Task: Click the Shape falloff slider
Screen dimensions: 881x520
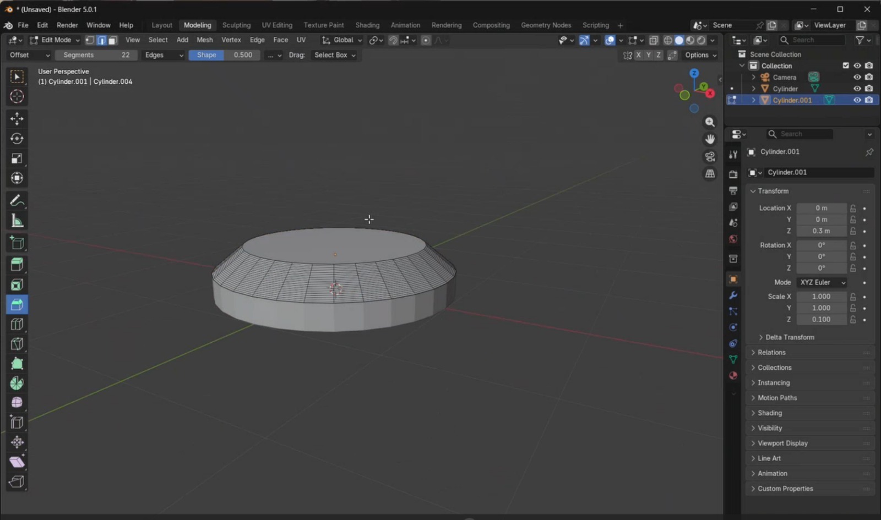Action: [x=206, y=54]
